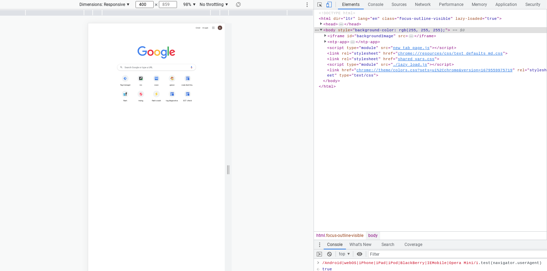Open the tag diagnostics shortcut icon
The image size is (547, 271).
[x=172, y=94]
